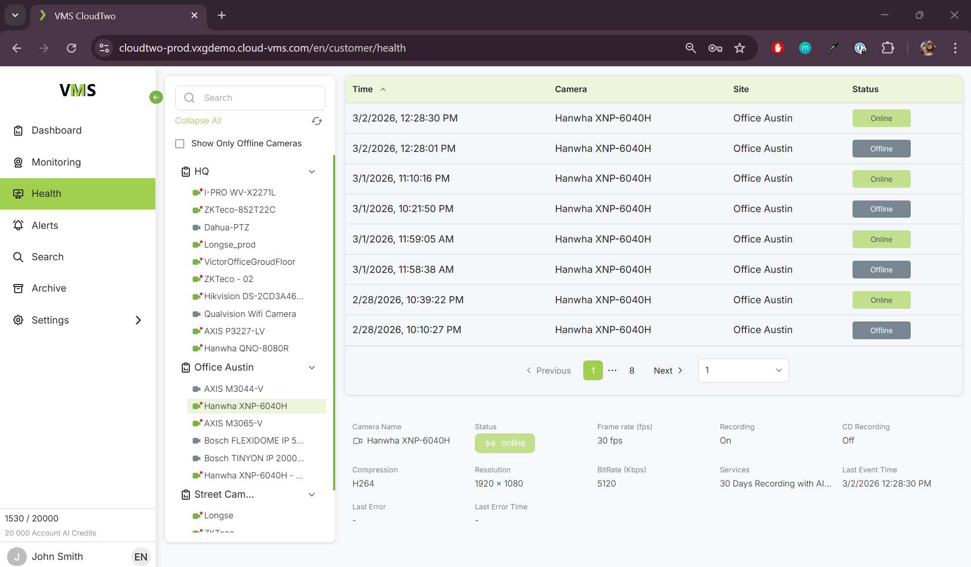
Task: Click the Monitoring camera icon in sidebar
Action: 18,163
